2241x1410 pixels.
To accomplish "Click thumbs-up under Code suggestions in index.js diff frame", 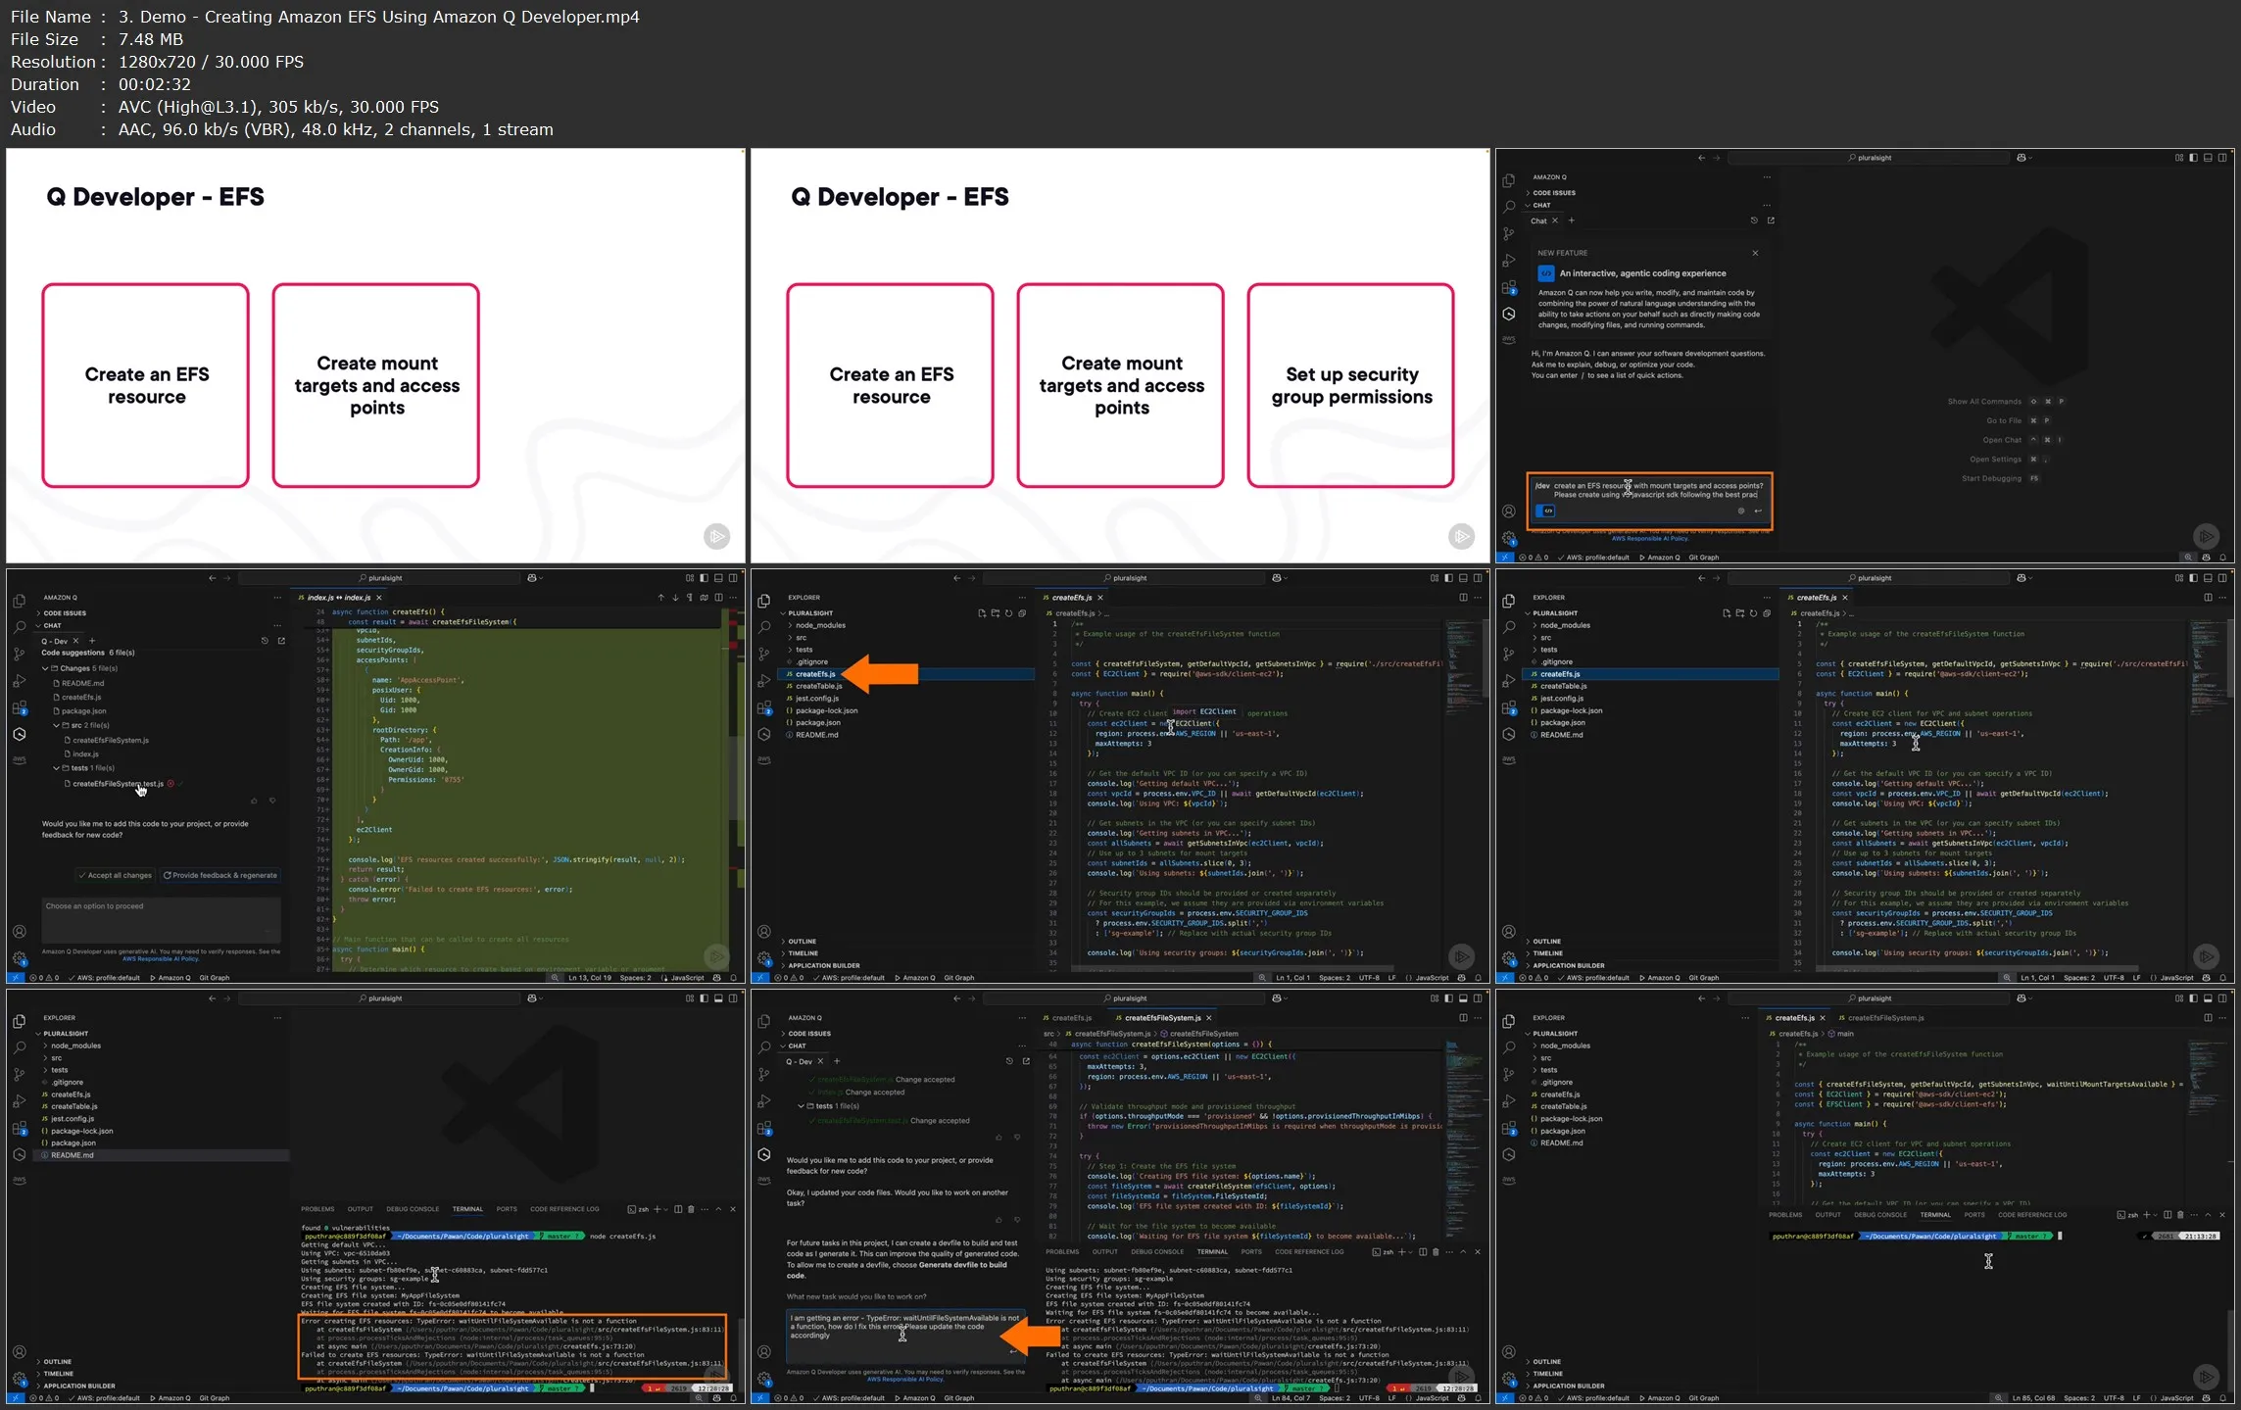I will (x=254, y=801).
